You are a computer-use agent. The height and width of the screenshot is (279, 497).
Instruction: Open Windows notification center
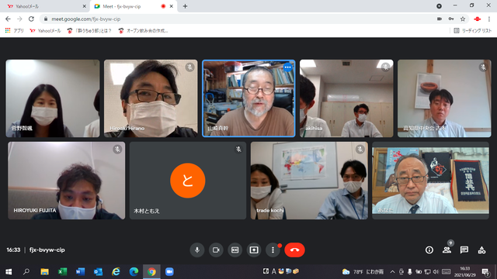485,272
